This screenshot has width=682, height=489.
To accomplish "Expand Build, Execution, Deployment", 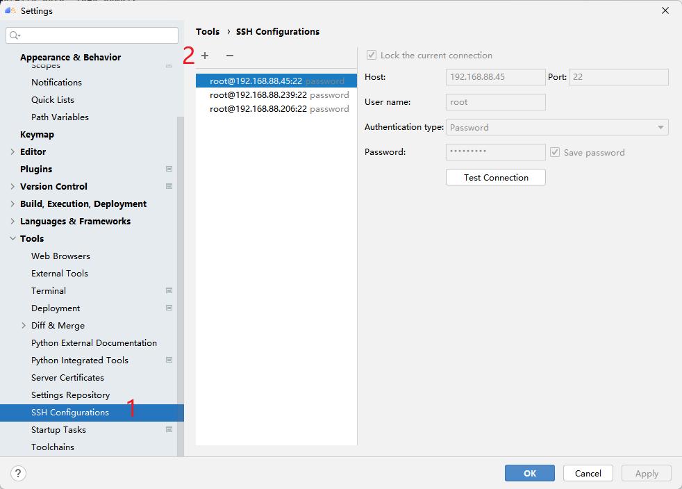I will click(x=13, y=204).
